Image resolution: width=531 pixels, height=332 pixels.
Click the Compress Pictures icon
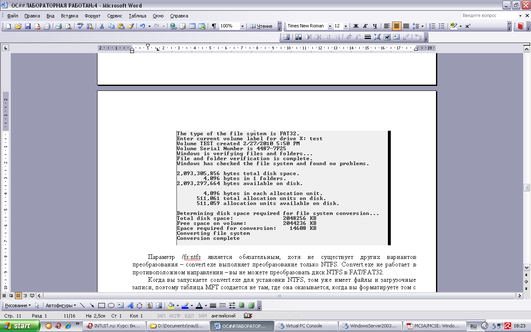click(377, 37)
